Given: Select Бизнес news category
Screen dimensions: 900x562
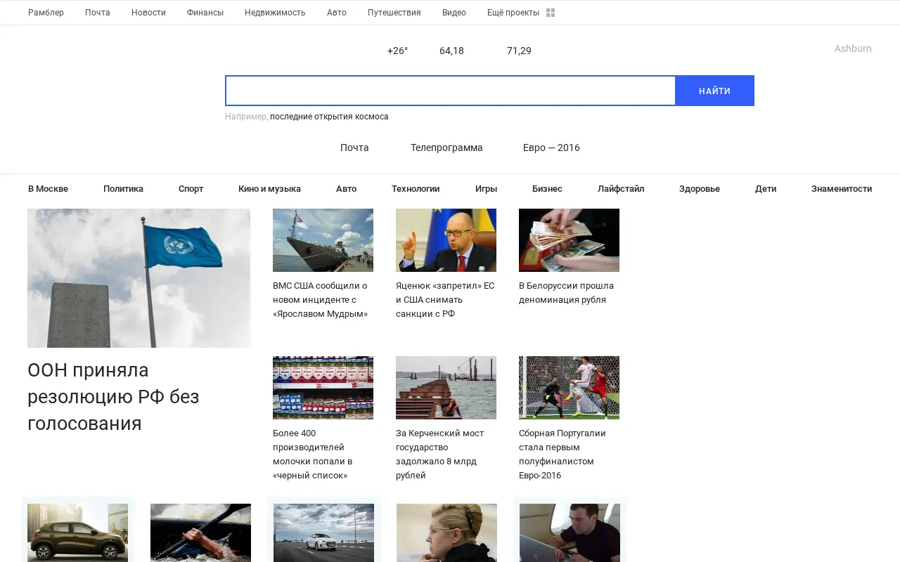Looking at the screenshot, I should tap(547, 189).
